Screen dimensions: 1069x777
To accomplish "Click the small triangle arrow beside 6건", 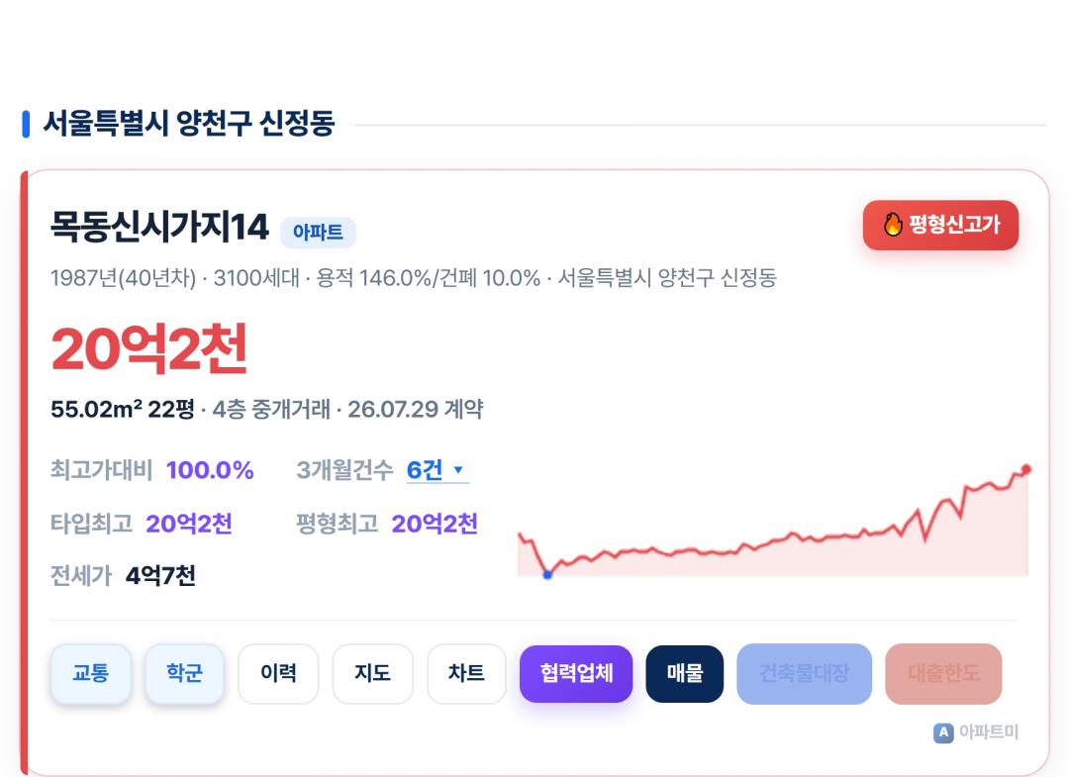I will click(458, 469).
